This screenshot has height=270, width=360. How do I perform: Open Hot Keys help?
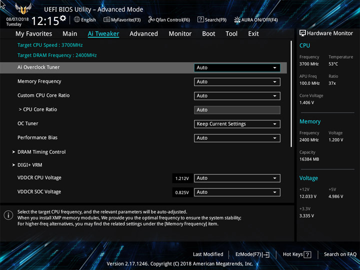pyautogui.click(x=297, y=254)
